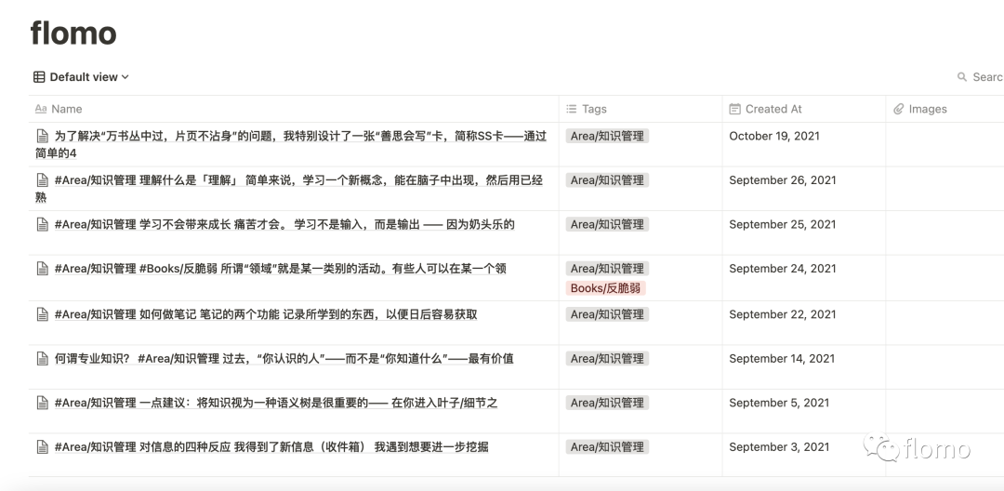Click the search magnifier icon

click(x=962, y=77)
